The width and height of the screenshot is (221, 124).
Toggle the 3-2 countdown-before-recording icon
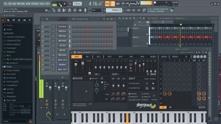coord(113,4)
